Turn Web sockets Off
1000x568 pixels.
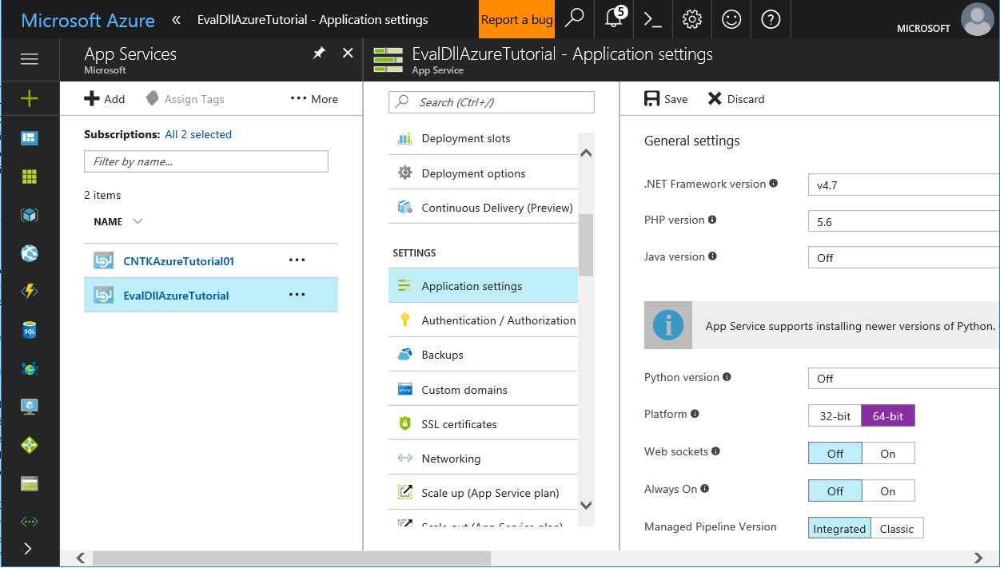pyautogui.click(x=835, y=454)
